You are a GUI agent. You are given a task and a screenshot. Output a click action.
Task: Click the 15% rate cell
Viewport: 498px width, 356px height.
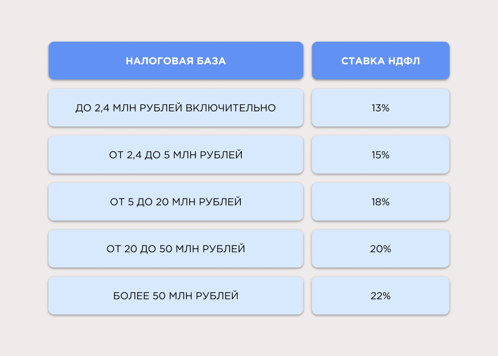coord(380,155)
